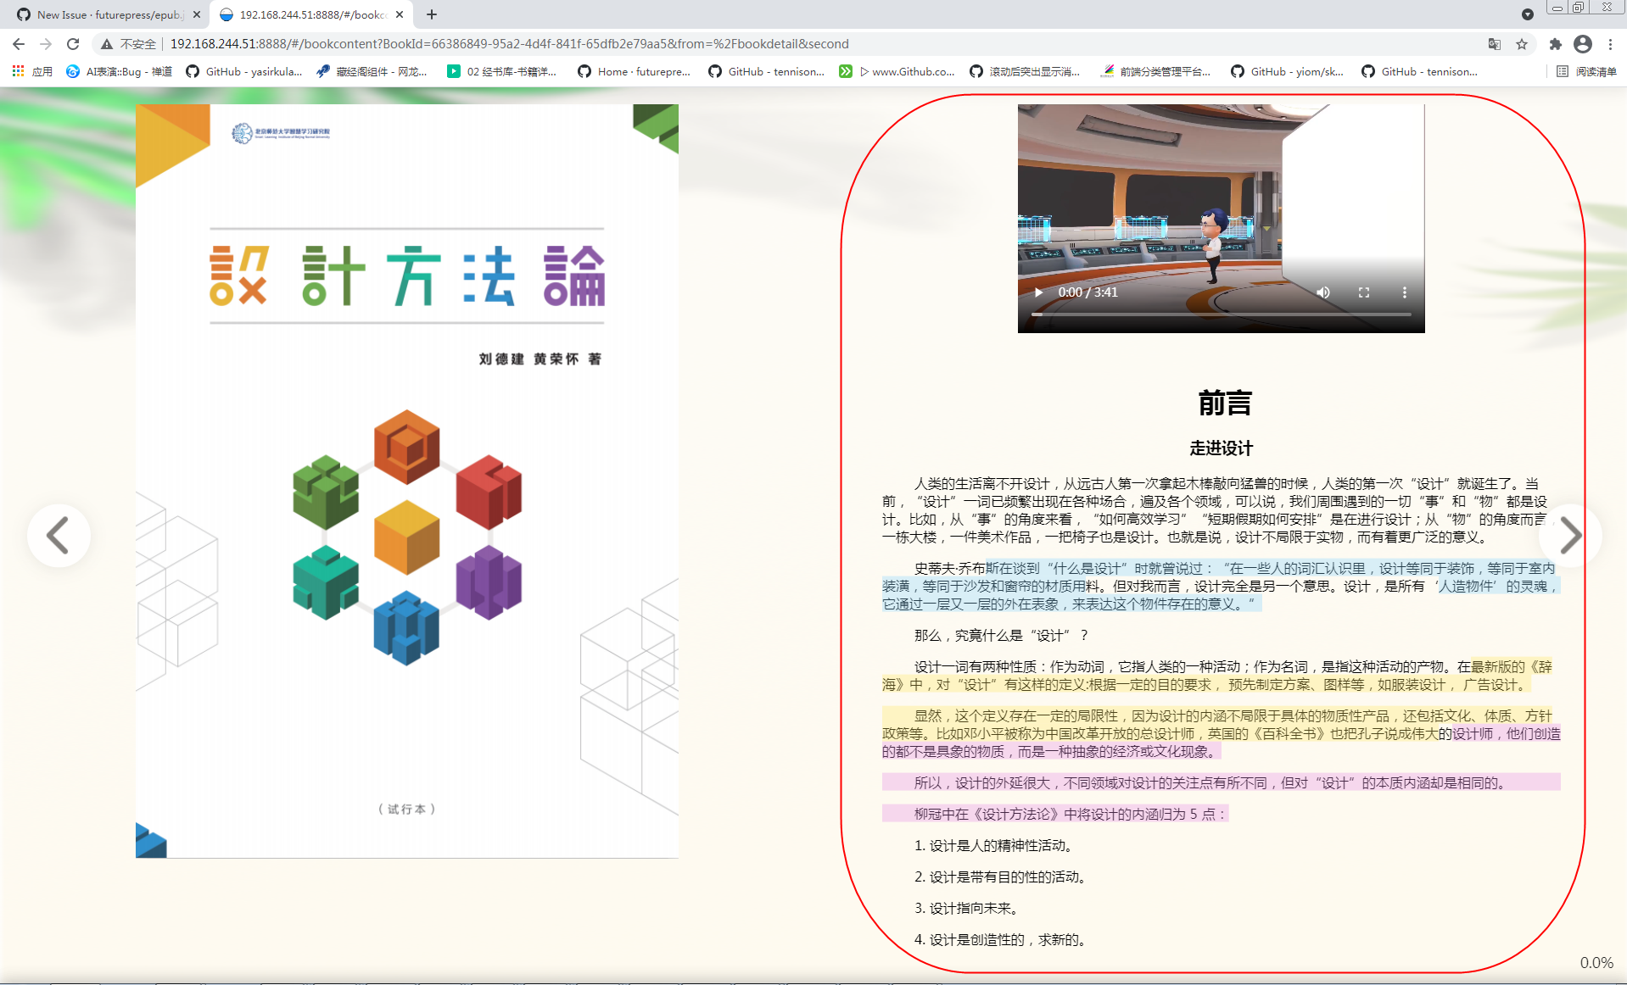Switch to the New Issue futurepress tab
Viewport: 1627px width, 985px height.
tap(102, 14)
